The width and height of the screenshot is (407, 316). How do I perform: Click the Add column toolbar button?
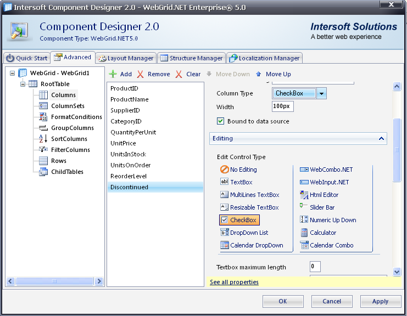pos(120,74)
